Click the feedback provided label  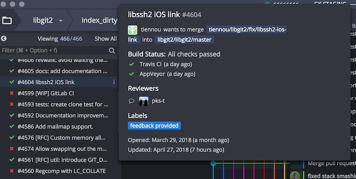click(x=154, y=126)
